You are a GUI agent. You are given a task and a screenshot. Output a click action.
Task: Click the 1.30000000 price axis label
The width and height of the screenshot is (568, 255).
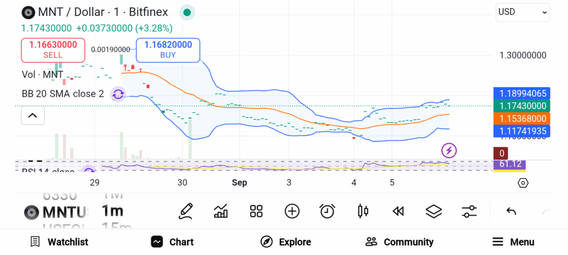click(x=523, y=56)
